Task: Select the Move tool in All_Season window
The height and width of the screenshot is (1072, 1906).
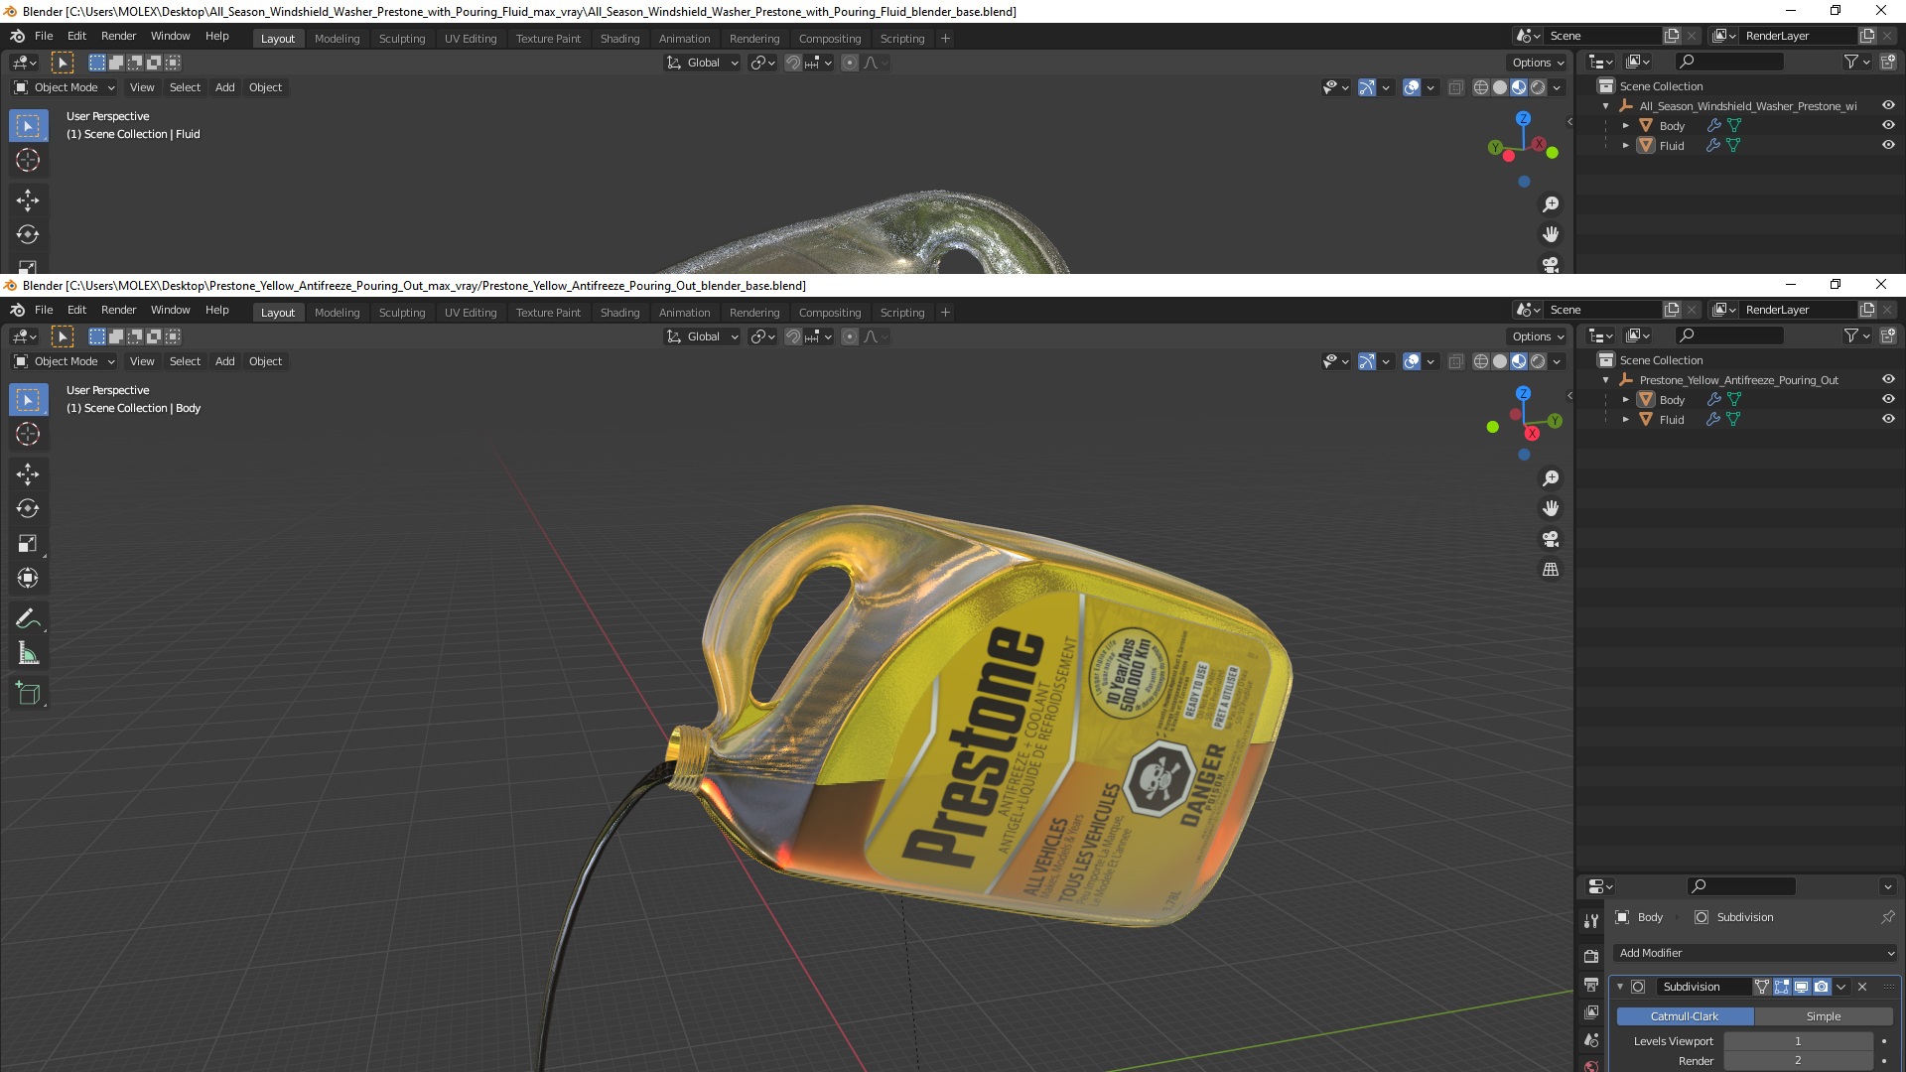Action: tap(28, 200)
